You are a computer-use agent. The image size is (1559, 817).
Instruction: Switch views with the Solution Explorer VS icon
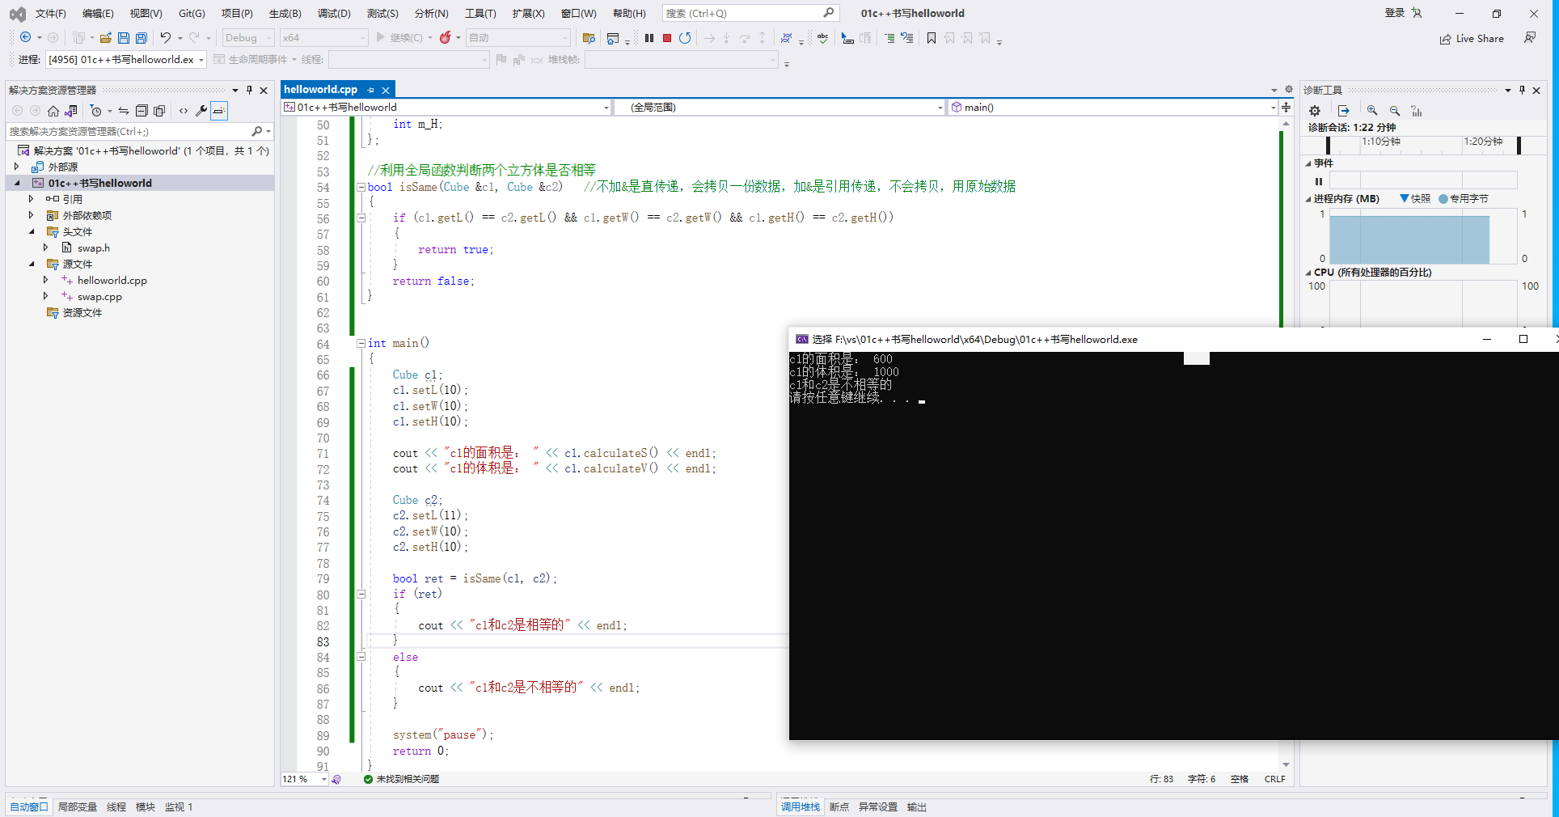(72, 111)
